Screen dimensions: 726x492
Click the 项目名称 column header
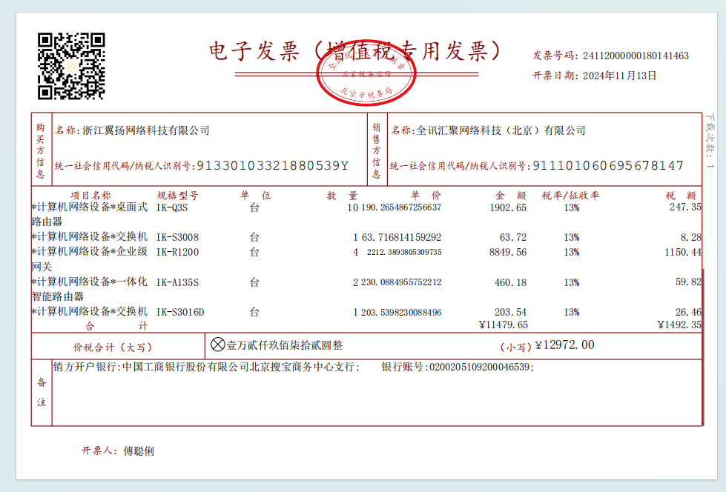coord(90,195)
